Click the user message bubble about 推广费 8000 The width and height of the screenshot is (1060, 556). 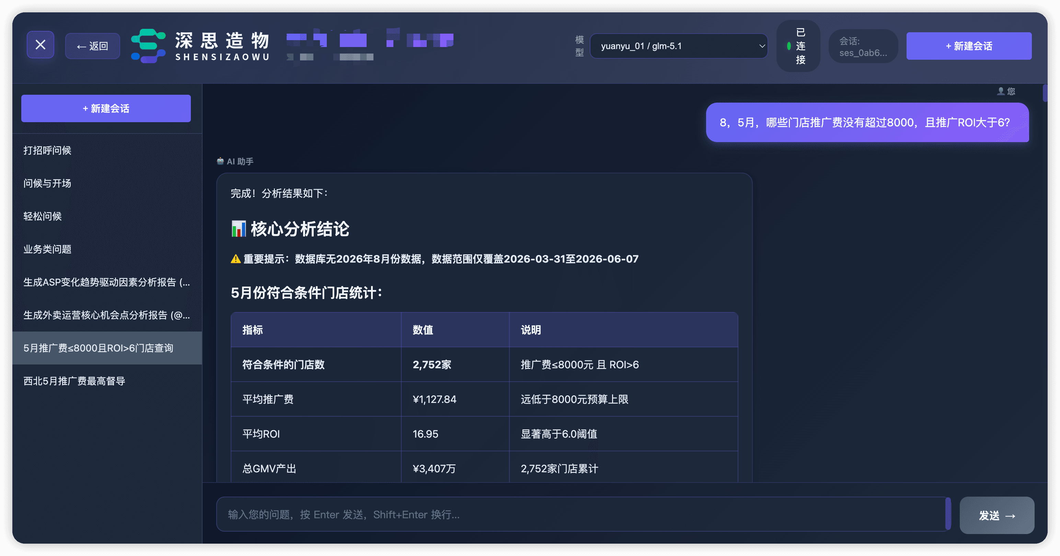pyautogui.click(x=867, y=122)
